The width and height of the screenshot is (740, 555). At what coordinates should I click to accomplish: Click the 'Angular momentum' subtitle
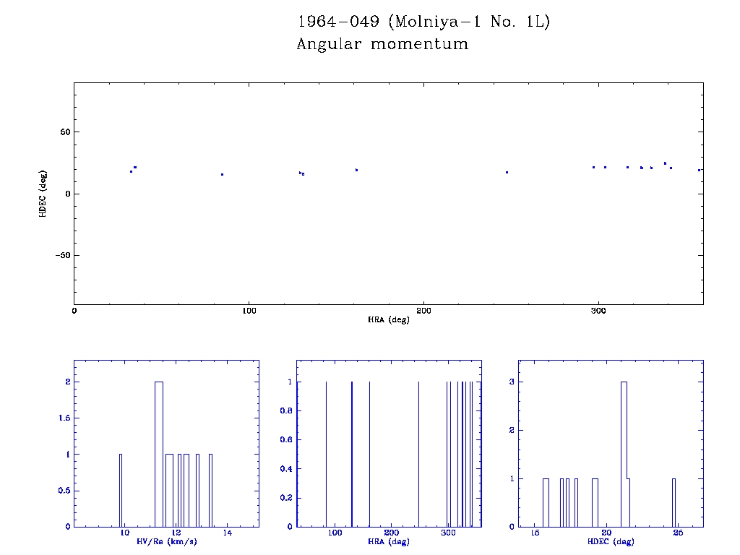tap(382, 45)
